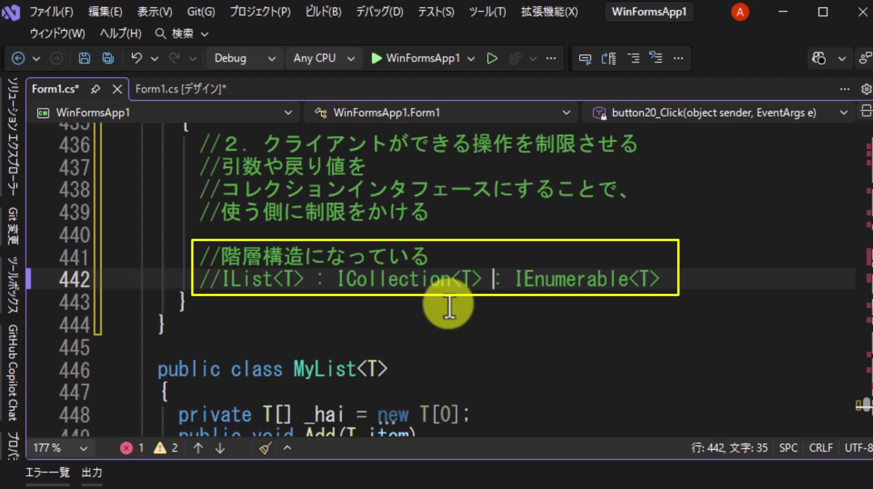Open editor settings gear icon

click(866, 89)
